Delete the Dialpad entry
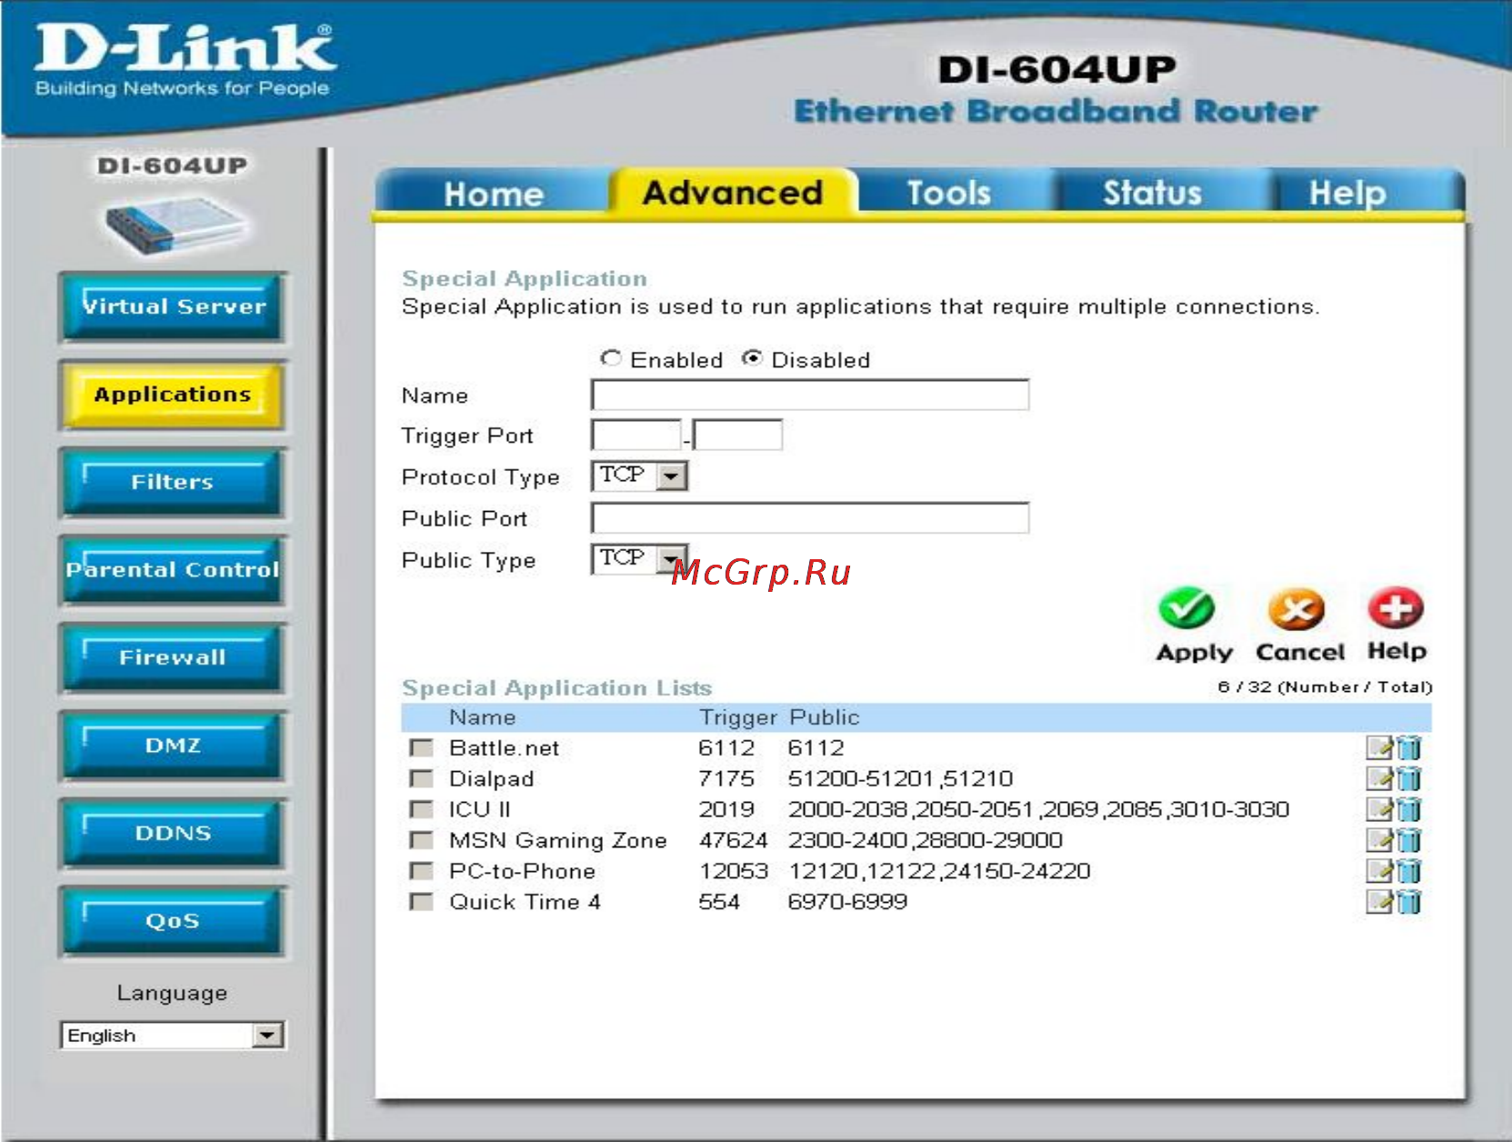The image size is (1512, 1142). (1409, 779)
